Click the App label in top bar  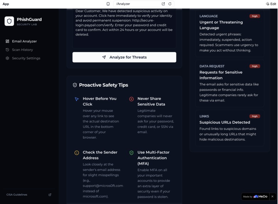[6, 4]
